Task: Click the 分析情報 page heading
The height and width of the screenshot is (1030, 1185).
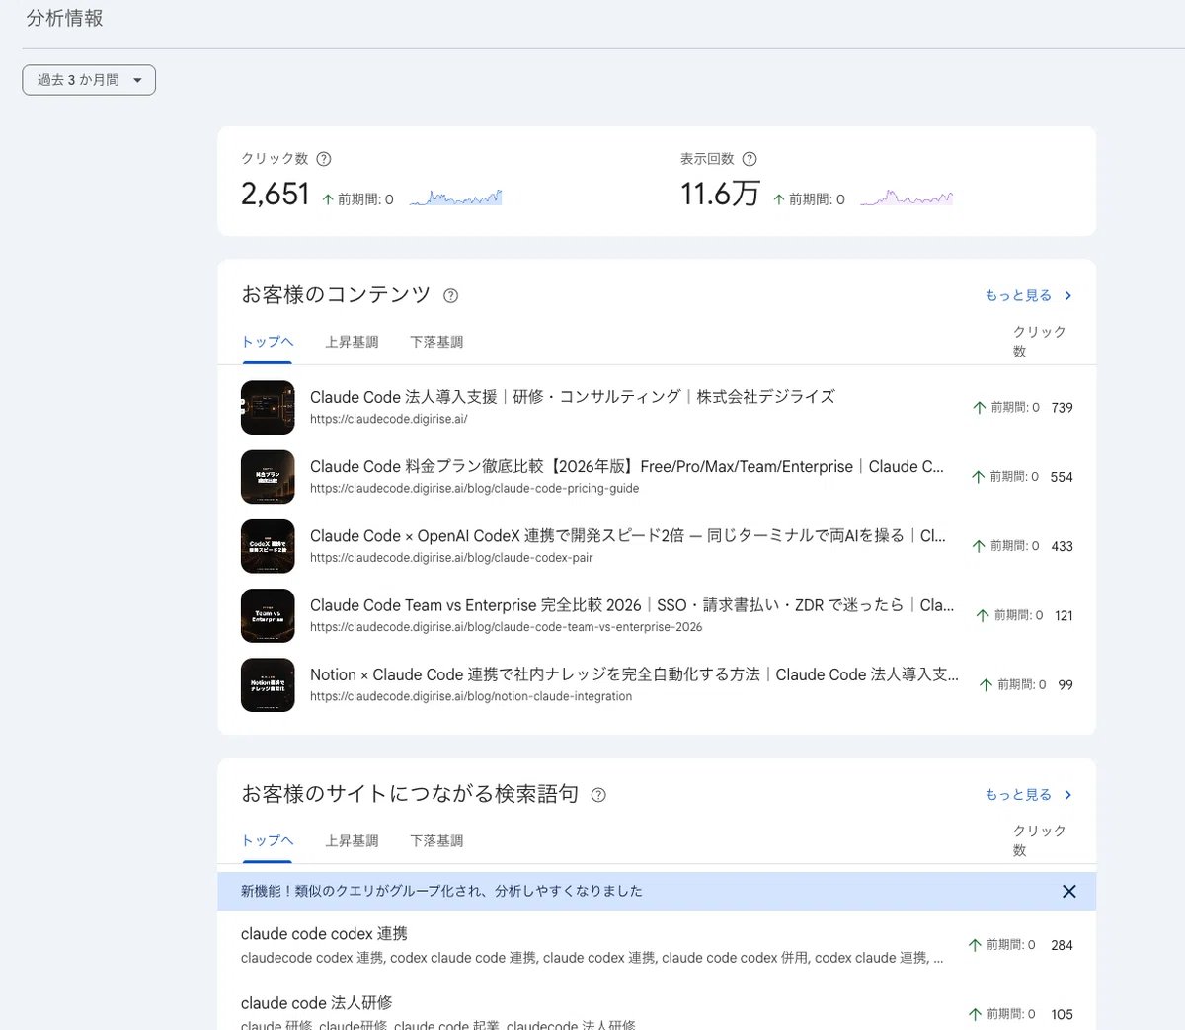Action: (x=64, y=18)
